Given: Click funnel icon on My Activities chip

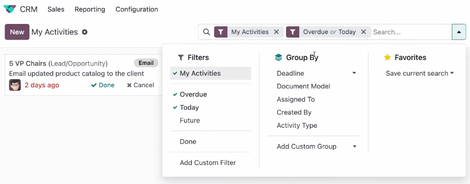Looking at the screenshot, I should tap(221, 32).
